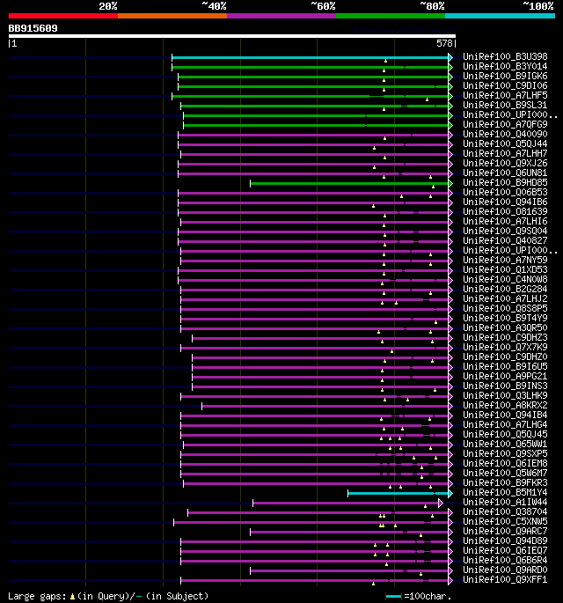563x603 pixels.
Task: Select the UniRef100_A7LHG4 label
Action: [x=505, y=424]
